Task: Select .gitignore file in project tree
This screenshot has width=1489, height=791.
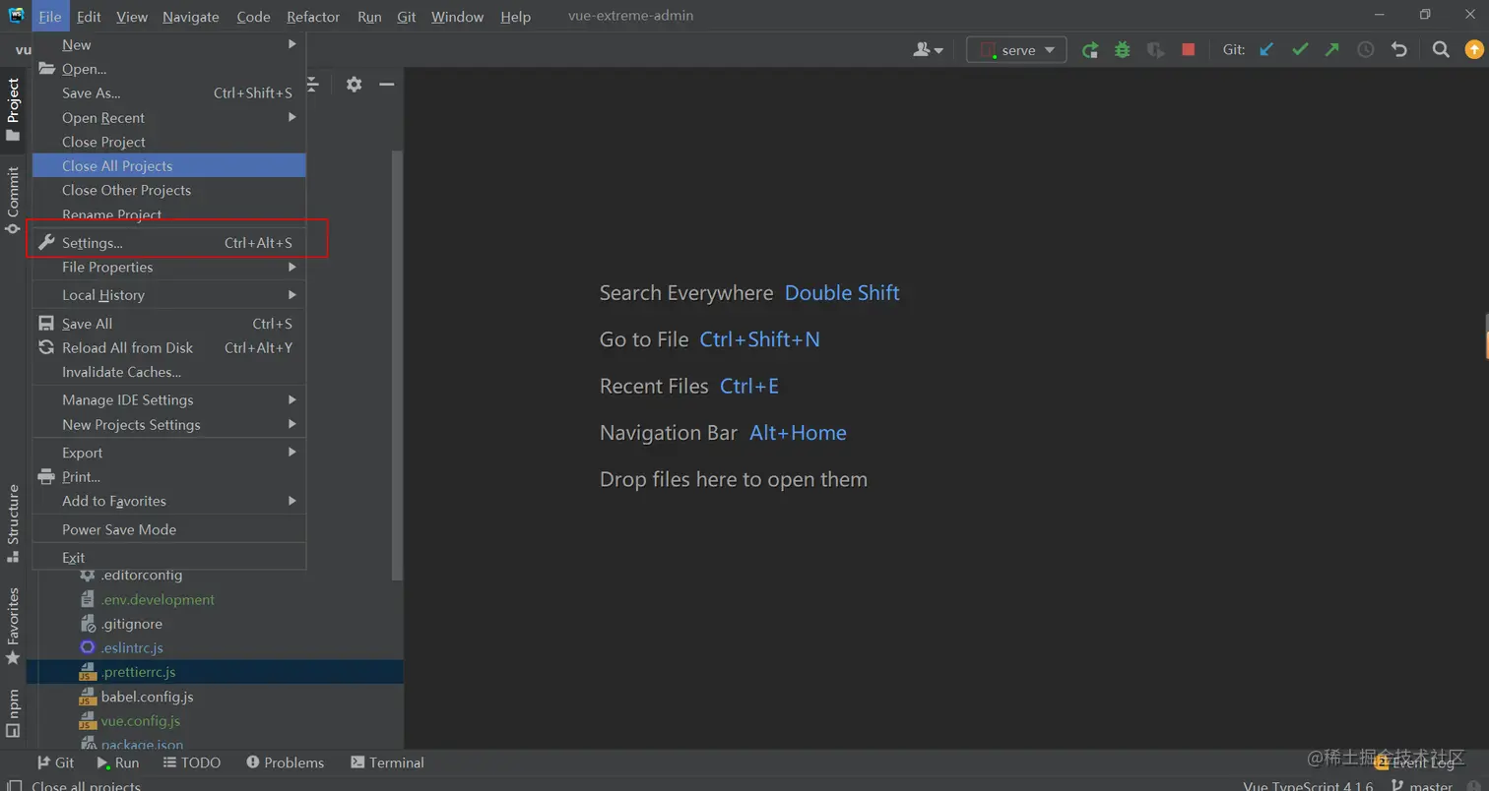Action: pos(131,624)
